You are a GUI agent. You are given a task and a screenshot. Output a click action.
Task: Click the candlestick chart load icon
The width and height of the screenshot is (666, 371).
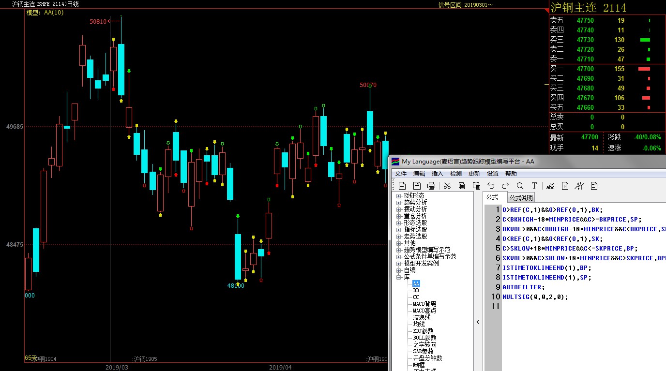(x=579, y=186)
